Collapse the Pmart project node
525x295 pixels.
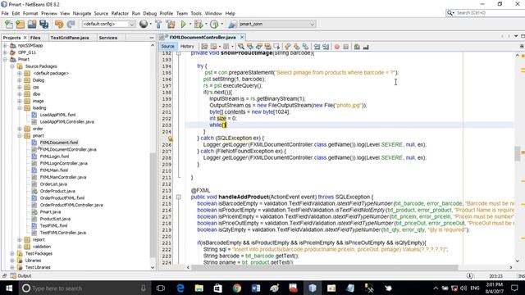tap(5, 60)
